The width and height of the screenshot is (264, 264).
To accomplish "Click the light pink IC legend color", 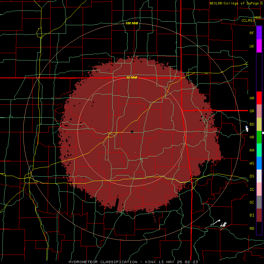I will click(x=259, y=189).
